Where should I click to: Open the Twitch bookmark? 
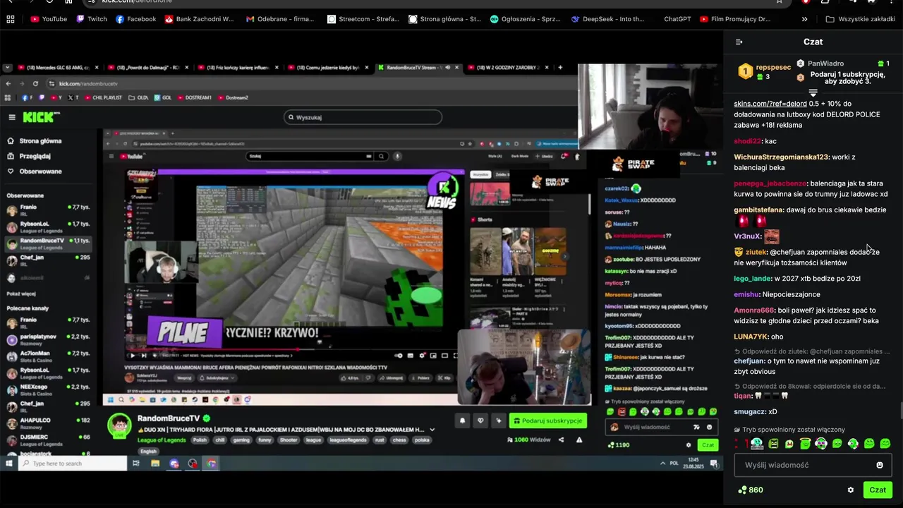(x=91, y=19)
